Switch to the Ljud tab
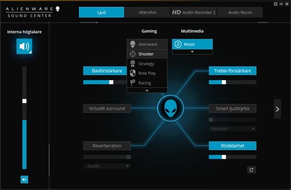 point(101,12)
